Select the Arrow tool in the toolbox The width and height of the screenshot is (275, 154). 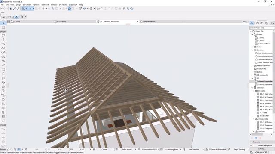[3, 23]
